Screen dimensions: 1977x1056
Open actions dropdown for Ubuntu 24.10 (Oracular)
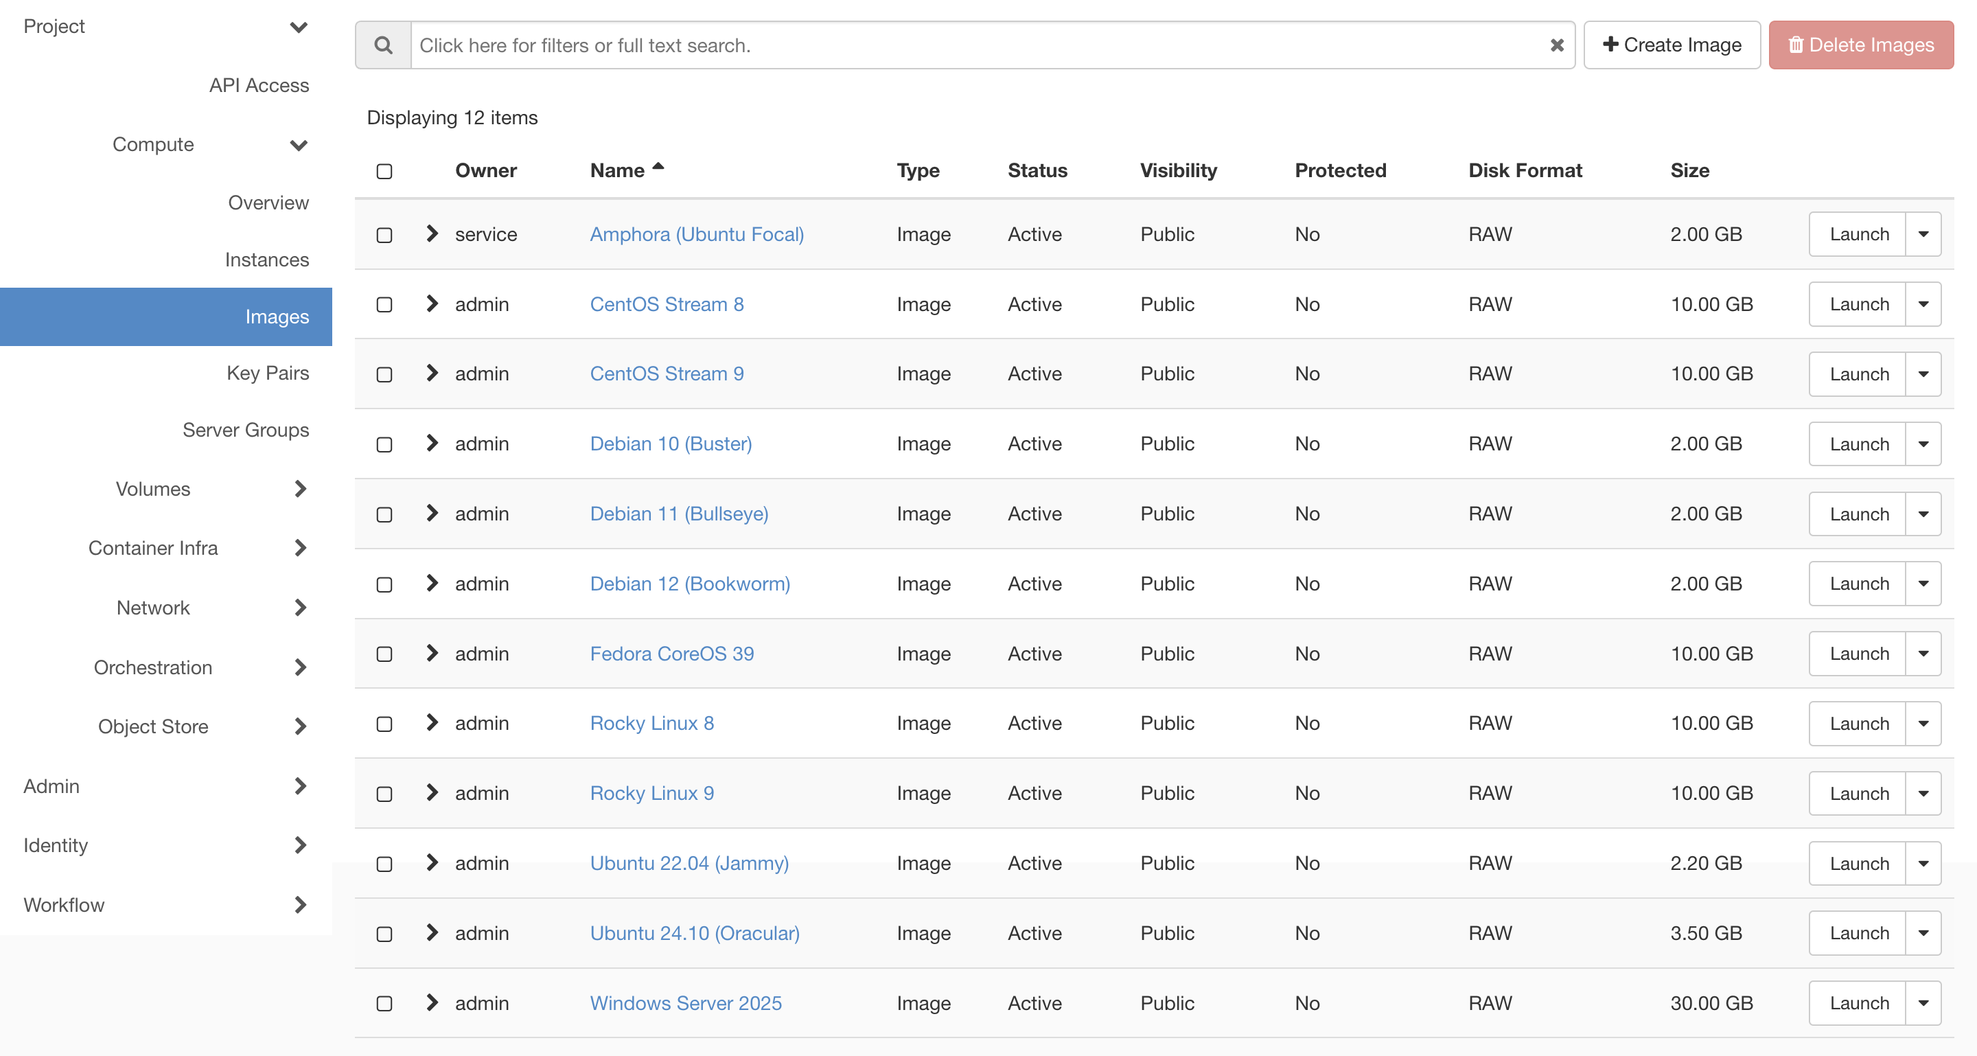pyautogui.click(x=1923, y=933)
